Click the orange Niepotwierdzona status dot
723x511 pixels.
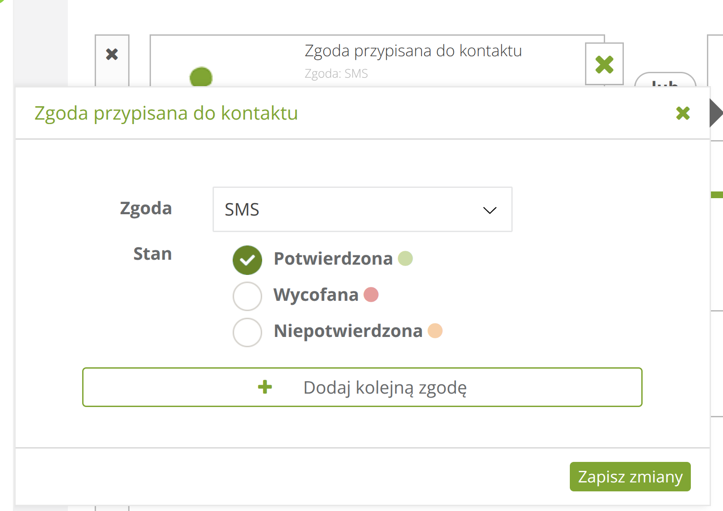(435, 331)
